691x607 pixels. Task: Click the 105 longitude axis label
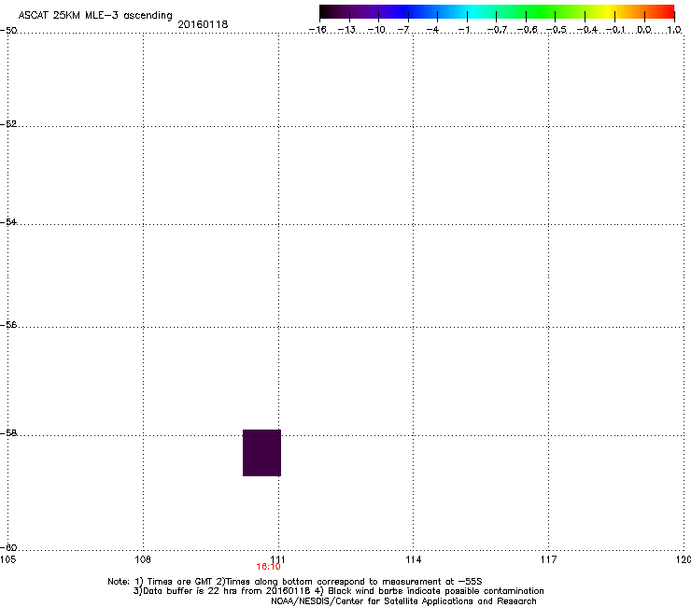pos(7,559)
